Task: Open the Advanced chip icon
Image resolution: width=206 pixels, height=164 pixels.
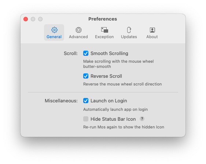Action: (x=78, y=30)
